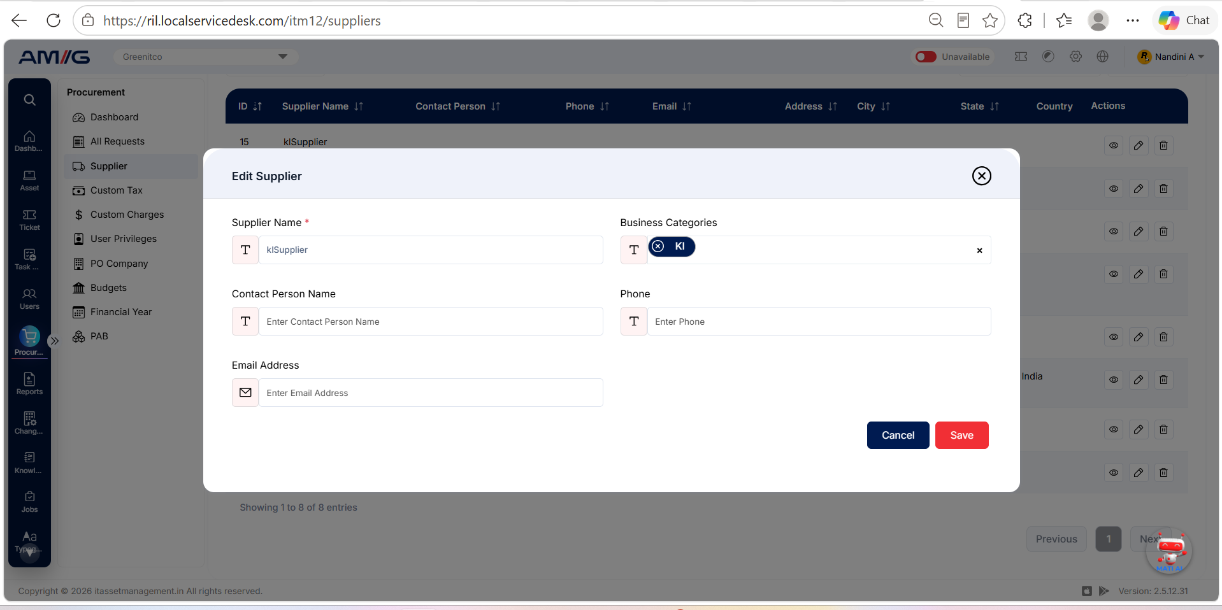This screenshot has height=610, width=1222.
Task: Click the search magnifier in sidebar
Action: 29,100
